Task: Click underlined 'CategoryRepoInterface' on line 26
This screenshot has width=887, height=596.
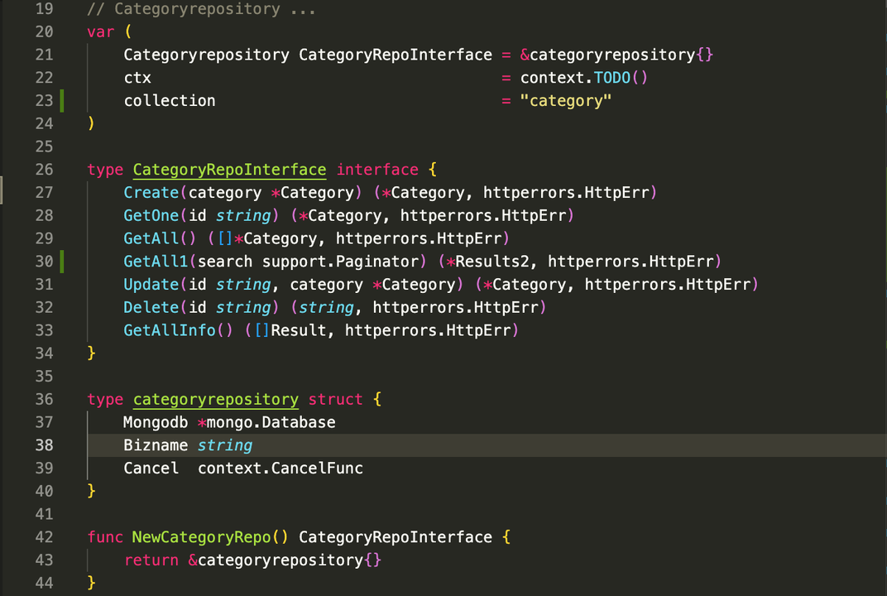Action: (x=230, y=170)
